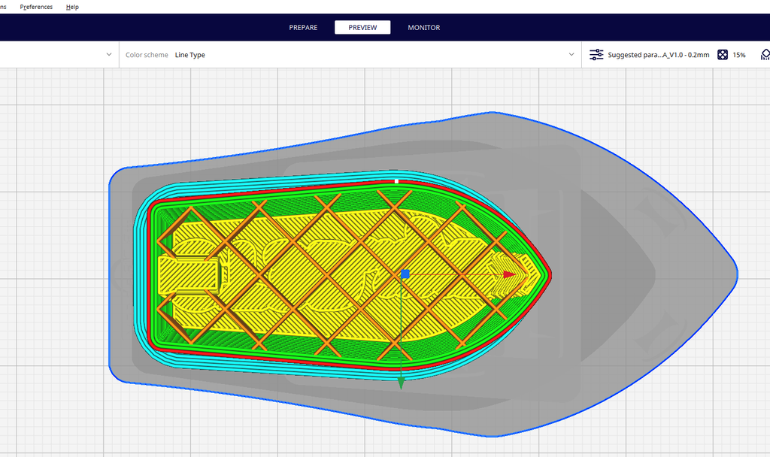Screen dimensions: 770x457
Task: Open the Suggested para...A_V1.0 - 0.2mm profile dropdown
Action: (660, 54)
